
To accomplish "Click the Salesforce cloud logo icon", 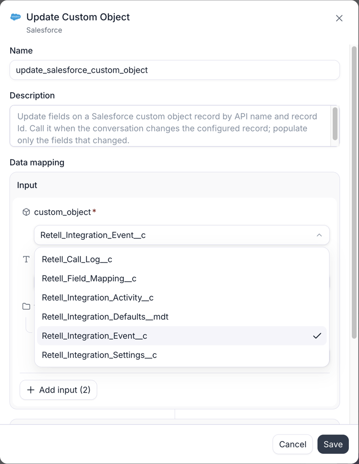I will point(15,17).
